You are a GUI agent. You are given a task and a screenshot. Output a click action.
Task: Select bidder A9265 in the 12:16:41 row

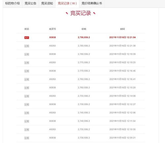tap(53, 79)
